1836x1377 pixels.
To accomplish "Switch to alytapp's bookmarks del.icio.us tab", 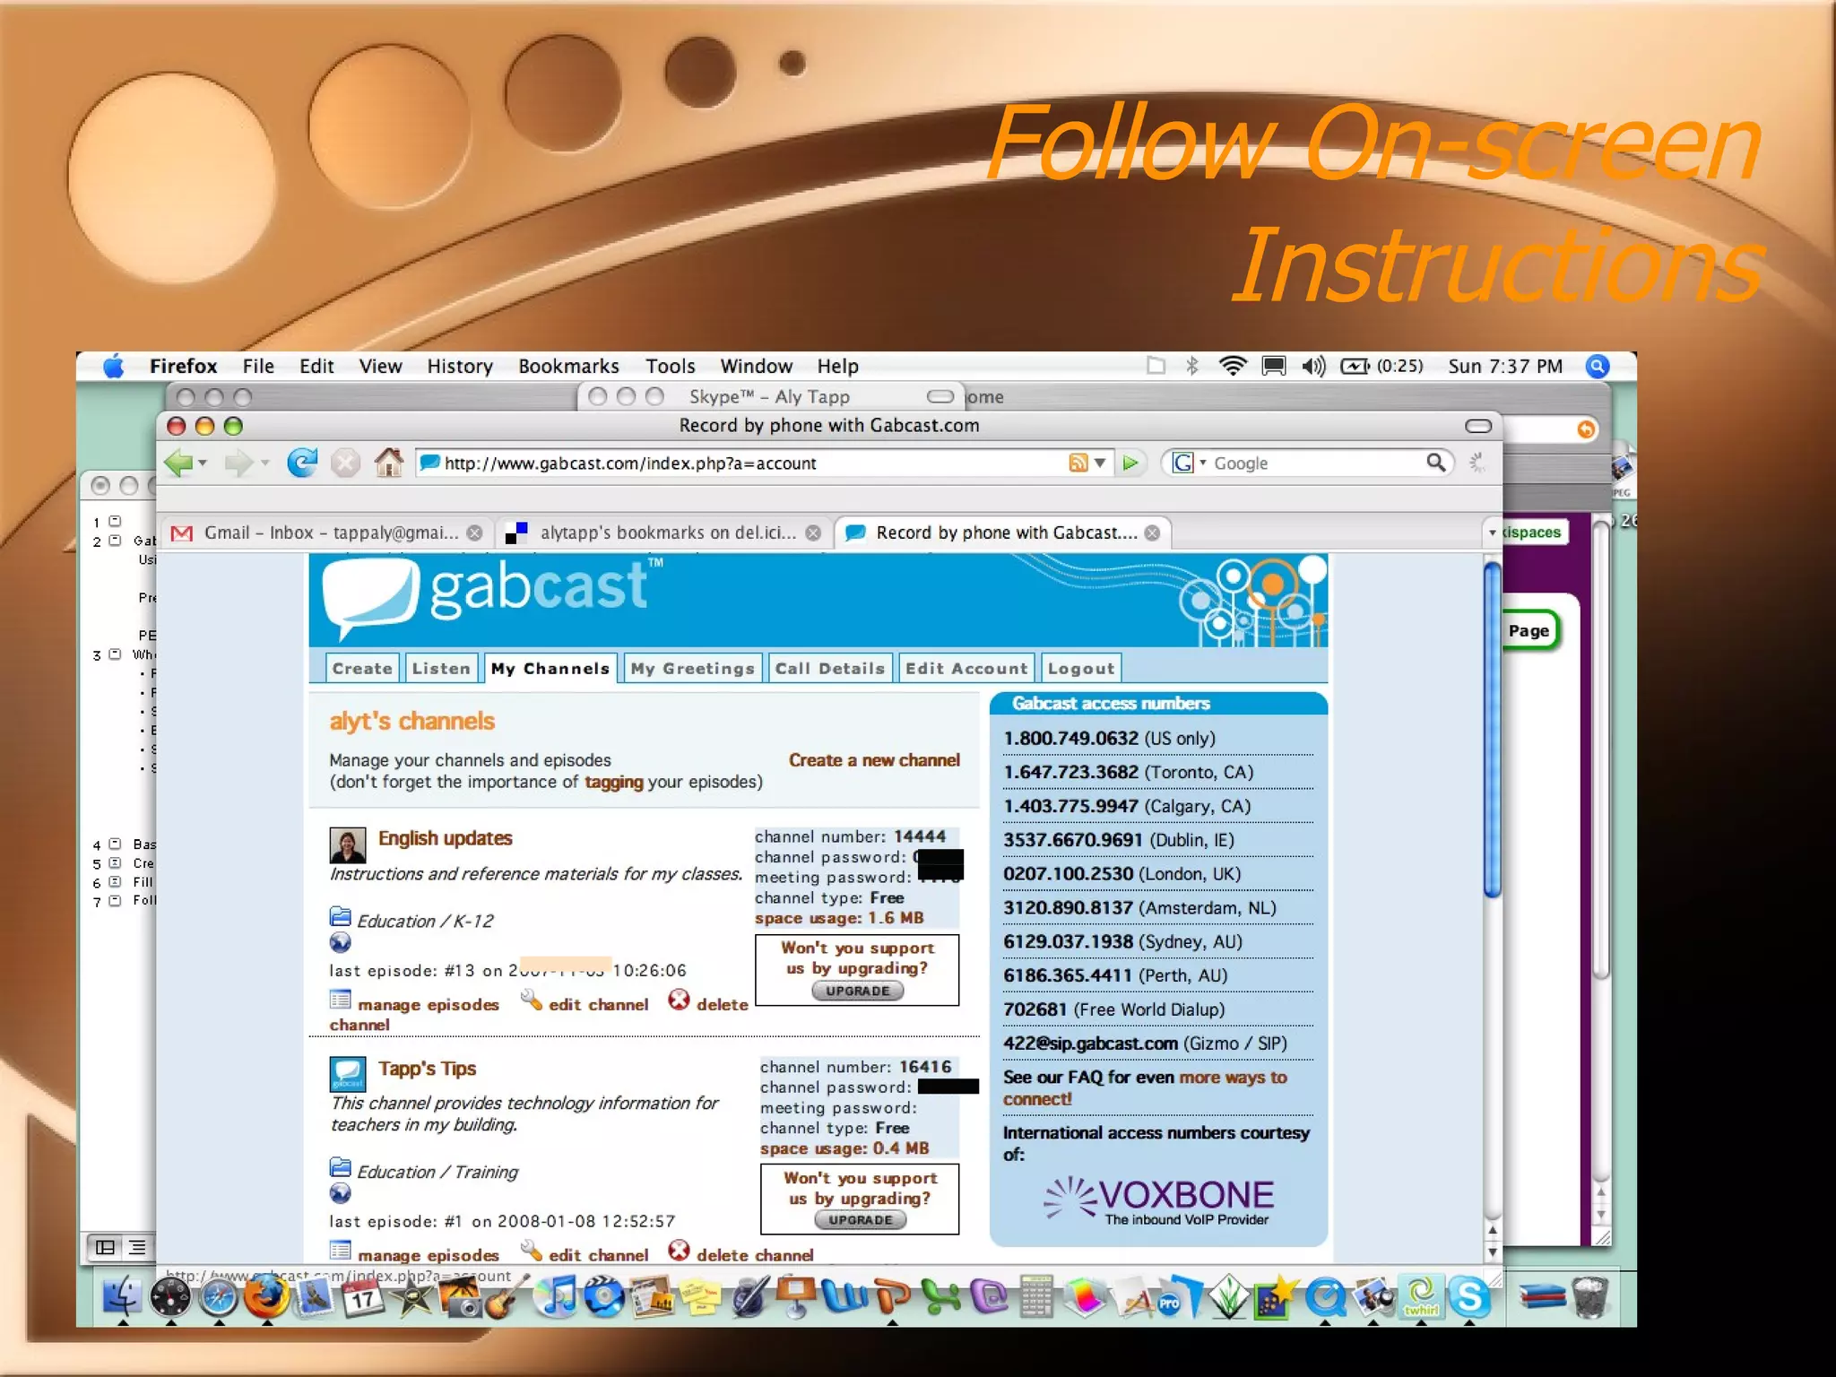I will 662,533.
